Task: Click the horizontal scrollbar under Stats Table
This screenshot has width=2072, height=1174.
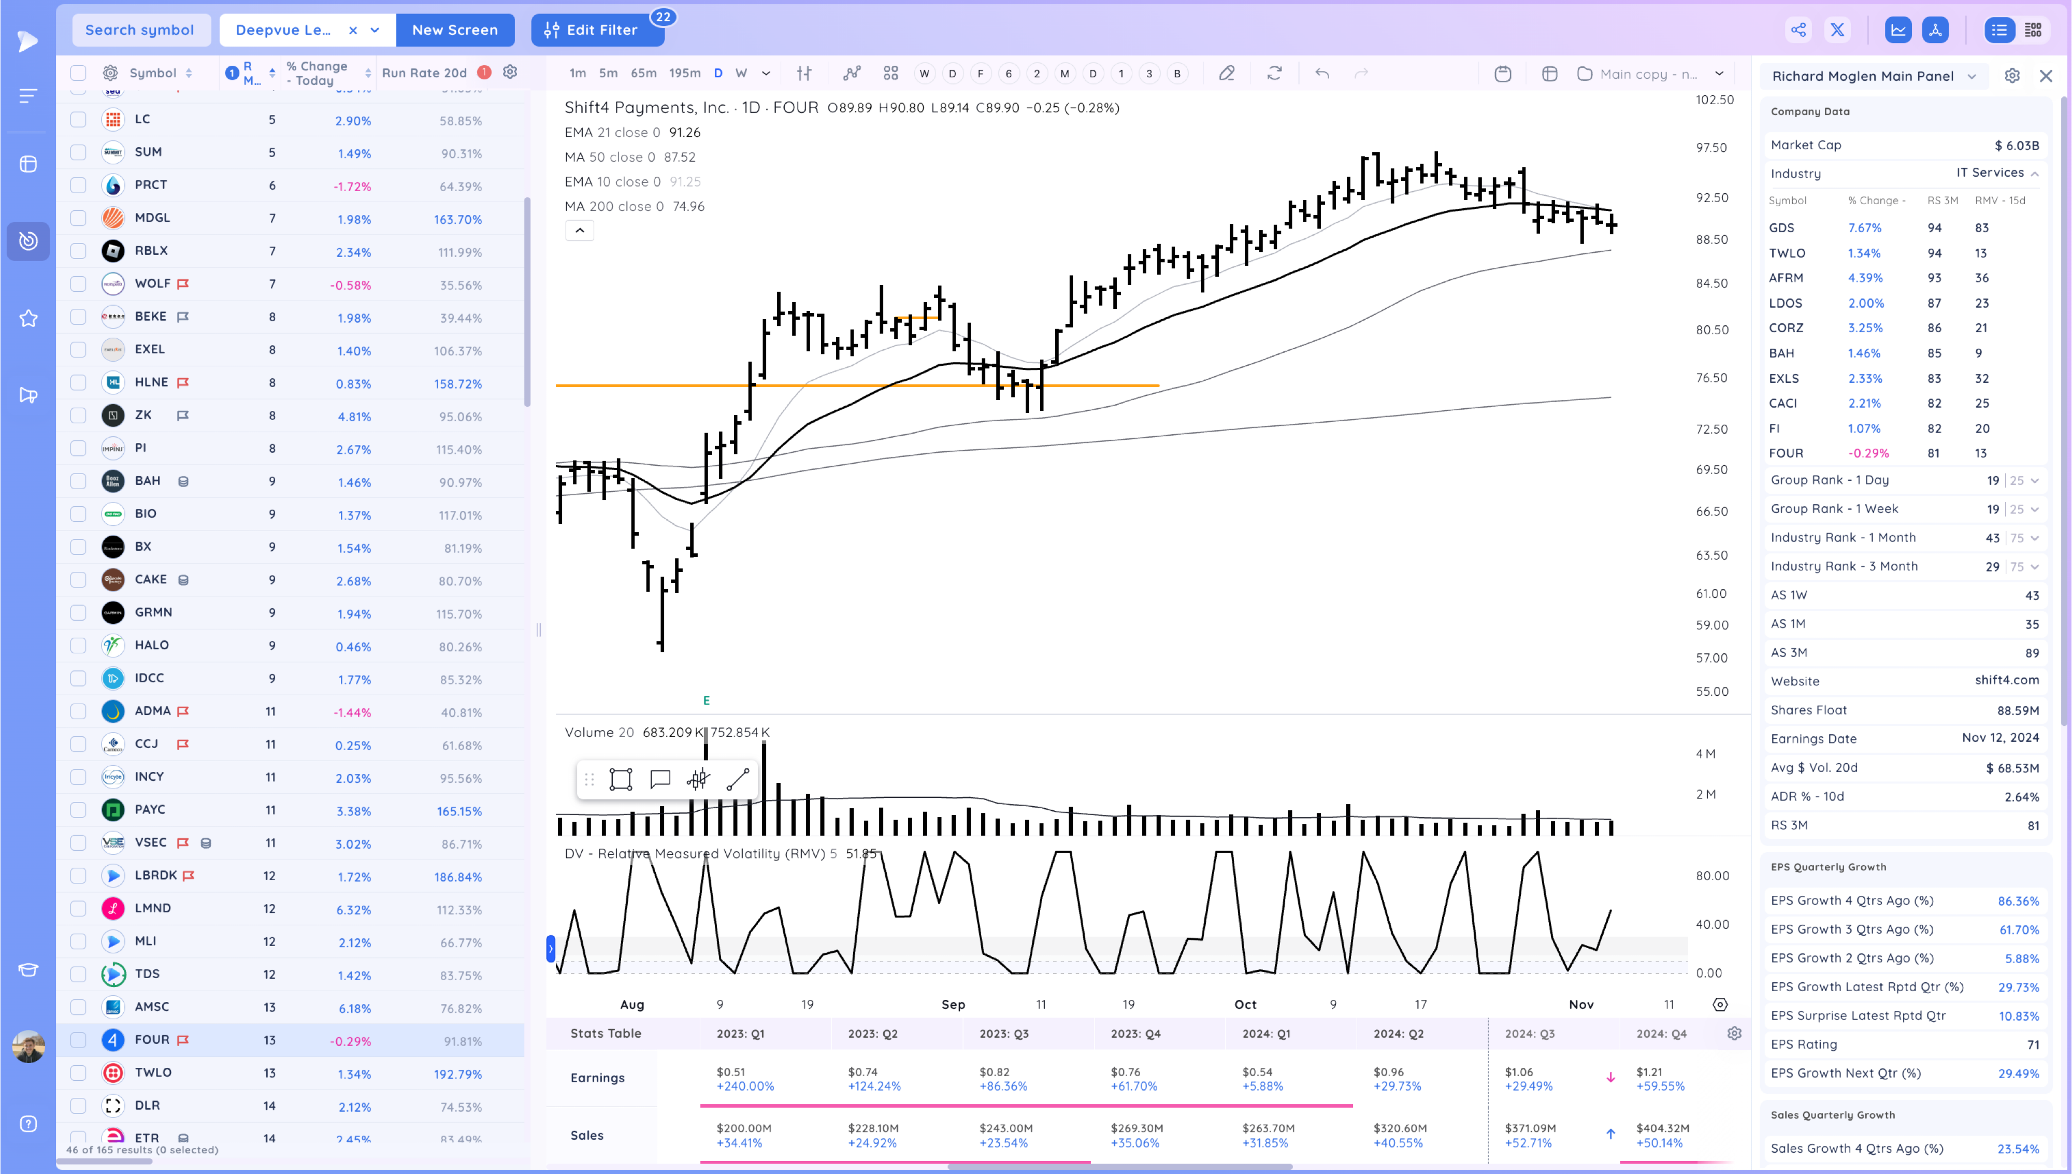Action: coord(1120,1166)
